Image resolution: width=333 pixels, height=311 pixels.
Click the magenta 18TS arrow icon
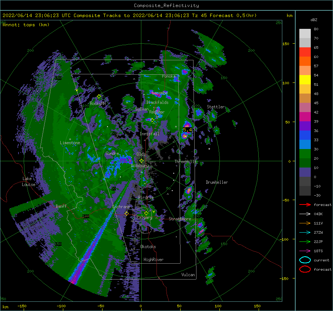(305, 251)
